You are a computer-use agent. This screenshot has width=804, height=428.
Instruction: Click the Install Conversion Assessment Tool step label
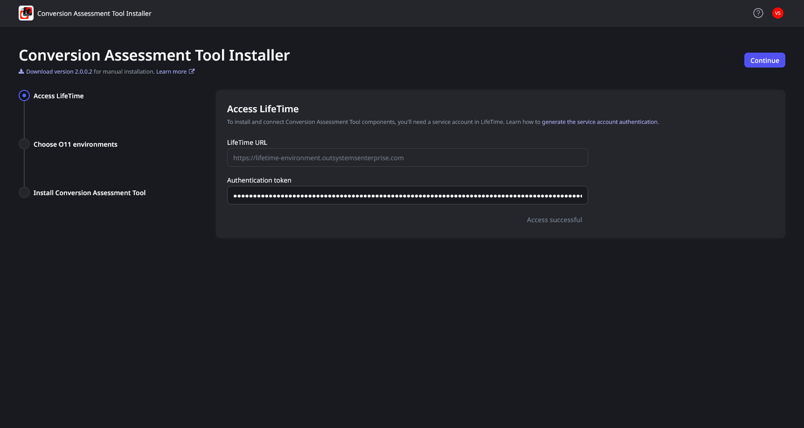tap(89, 192)
